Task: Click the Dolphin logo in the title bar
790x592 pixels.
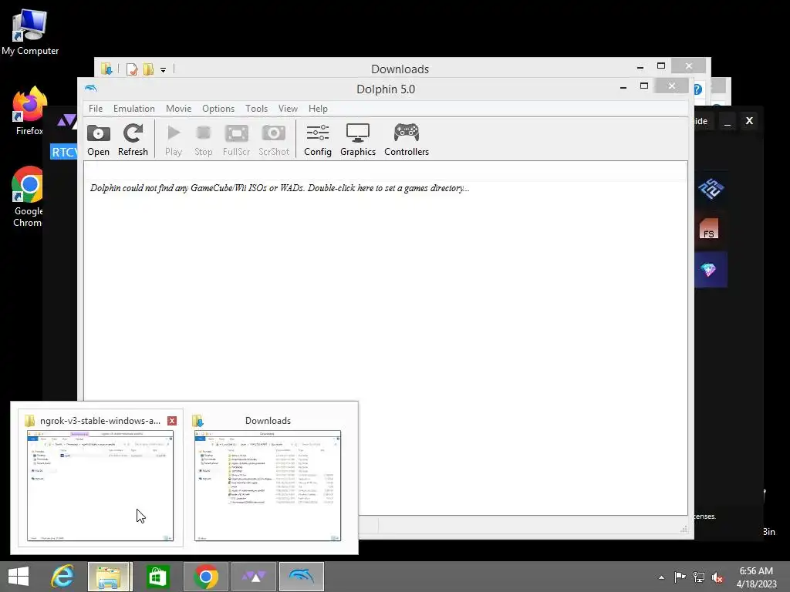Action: [x=91, y=89]
